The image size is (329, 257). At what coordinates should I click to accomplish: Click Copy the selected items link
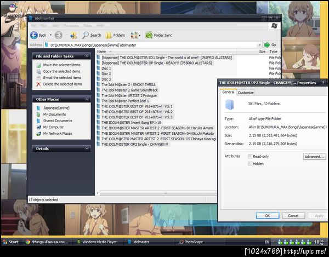pos(61,71)
